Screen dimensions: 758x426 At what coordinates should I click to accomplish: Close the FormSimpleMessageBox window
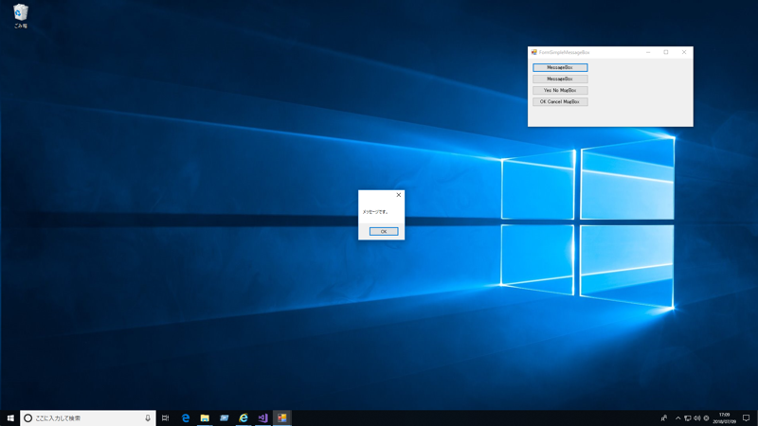(x=683, y=52)
